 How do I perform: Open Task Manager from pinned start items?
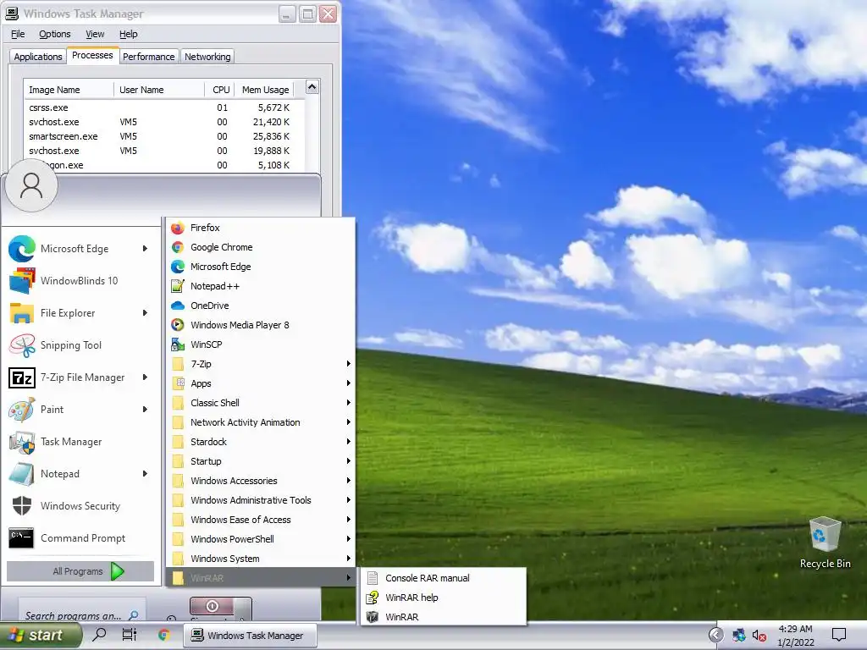[x=80, y=442]
